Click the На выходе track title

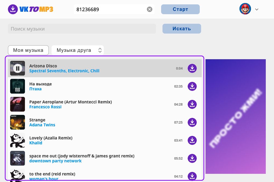41,84
